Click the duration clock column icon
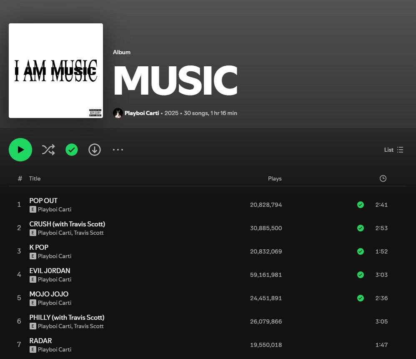 click(x=383, y=178)
